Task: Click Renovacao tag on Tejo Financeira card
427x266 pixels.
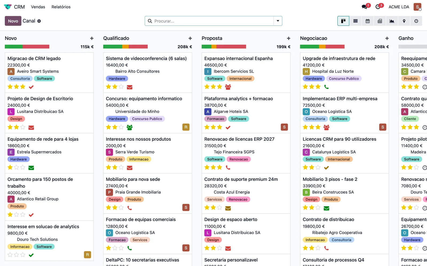Action: coord(239,159)
